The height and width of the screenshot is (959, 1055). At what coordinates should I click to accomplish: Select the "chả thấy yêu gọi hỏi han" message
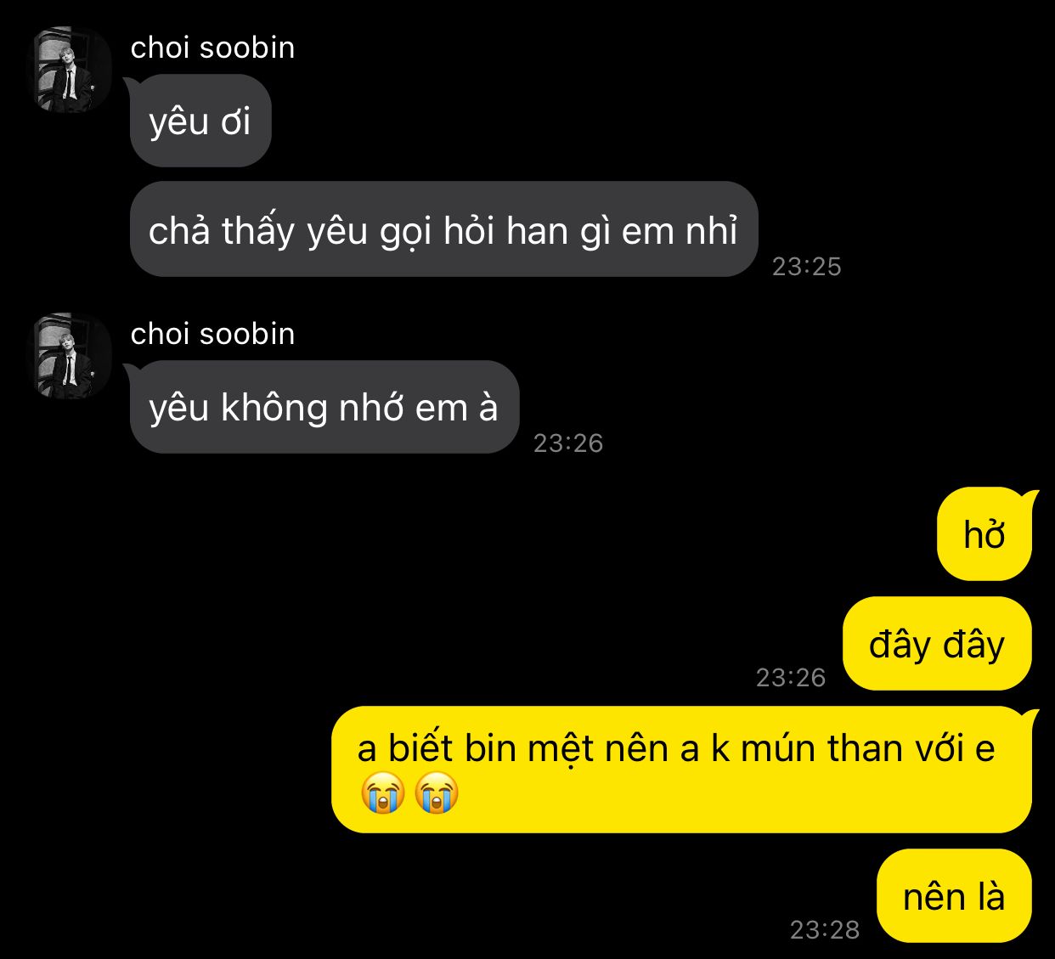point(443,229)
